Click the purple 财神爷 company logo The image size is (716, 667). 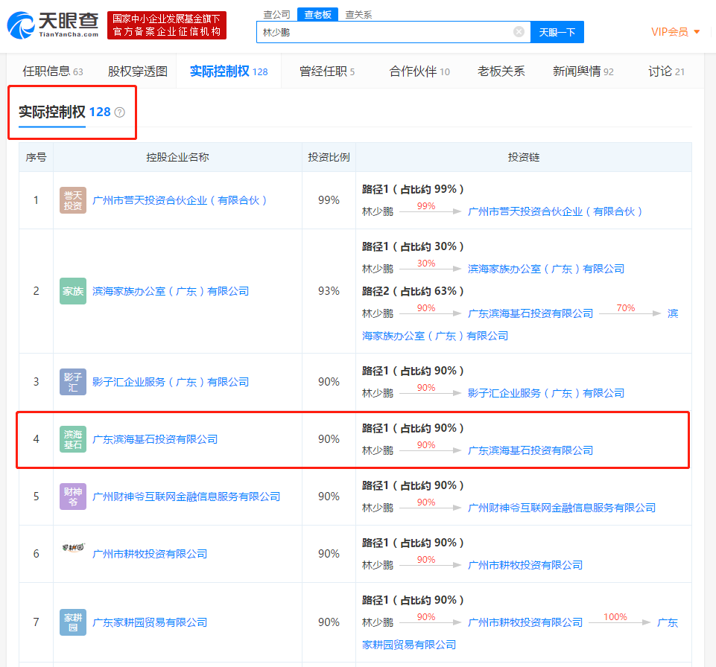(73, 497)
